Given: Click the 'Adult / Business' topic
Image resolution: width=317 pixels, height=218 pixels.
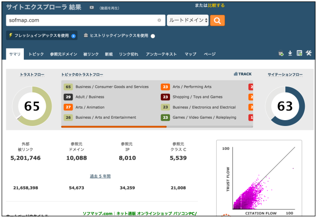Looking at the screenshot, I should pyautogui.click(x=90, y=97).
